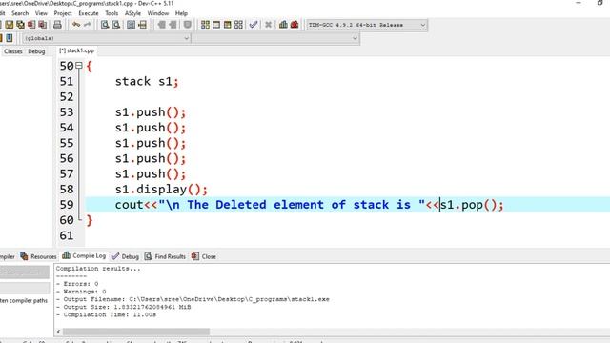Click line number 52 in gutter
This screenshot has height=343, width=610.
coord(67,97)
